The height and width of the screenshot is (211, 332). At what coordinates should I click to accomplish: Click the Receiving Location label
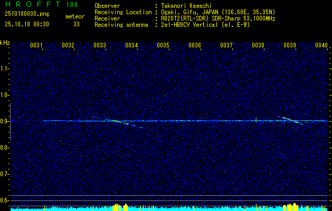tap(123, 12)
